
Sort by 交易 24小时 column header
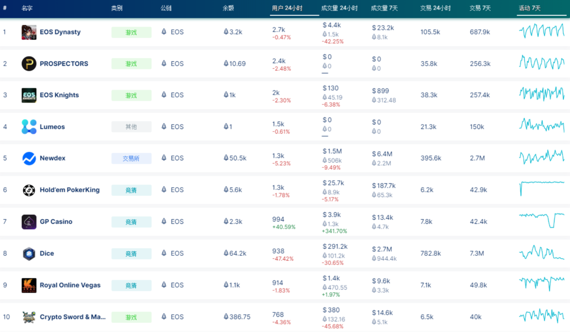pyautogui.click(x=435, y=8)
